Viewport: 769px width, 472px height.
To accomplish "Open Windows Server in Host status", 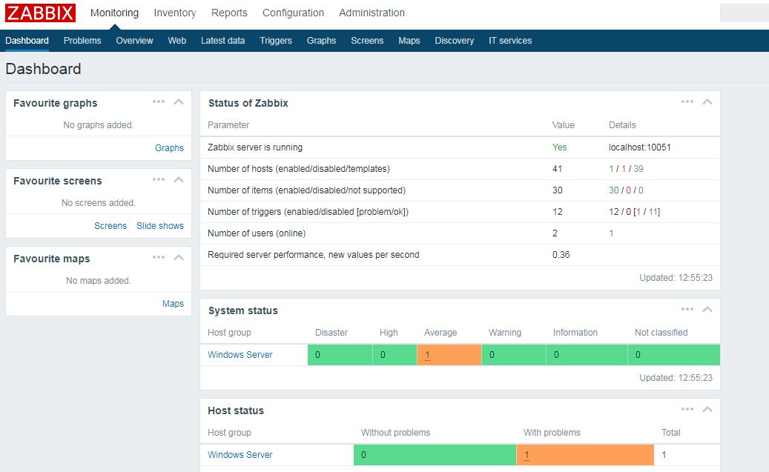I will 240,455.
